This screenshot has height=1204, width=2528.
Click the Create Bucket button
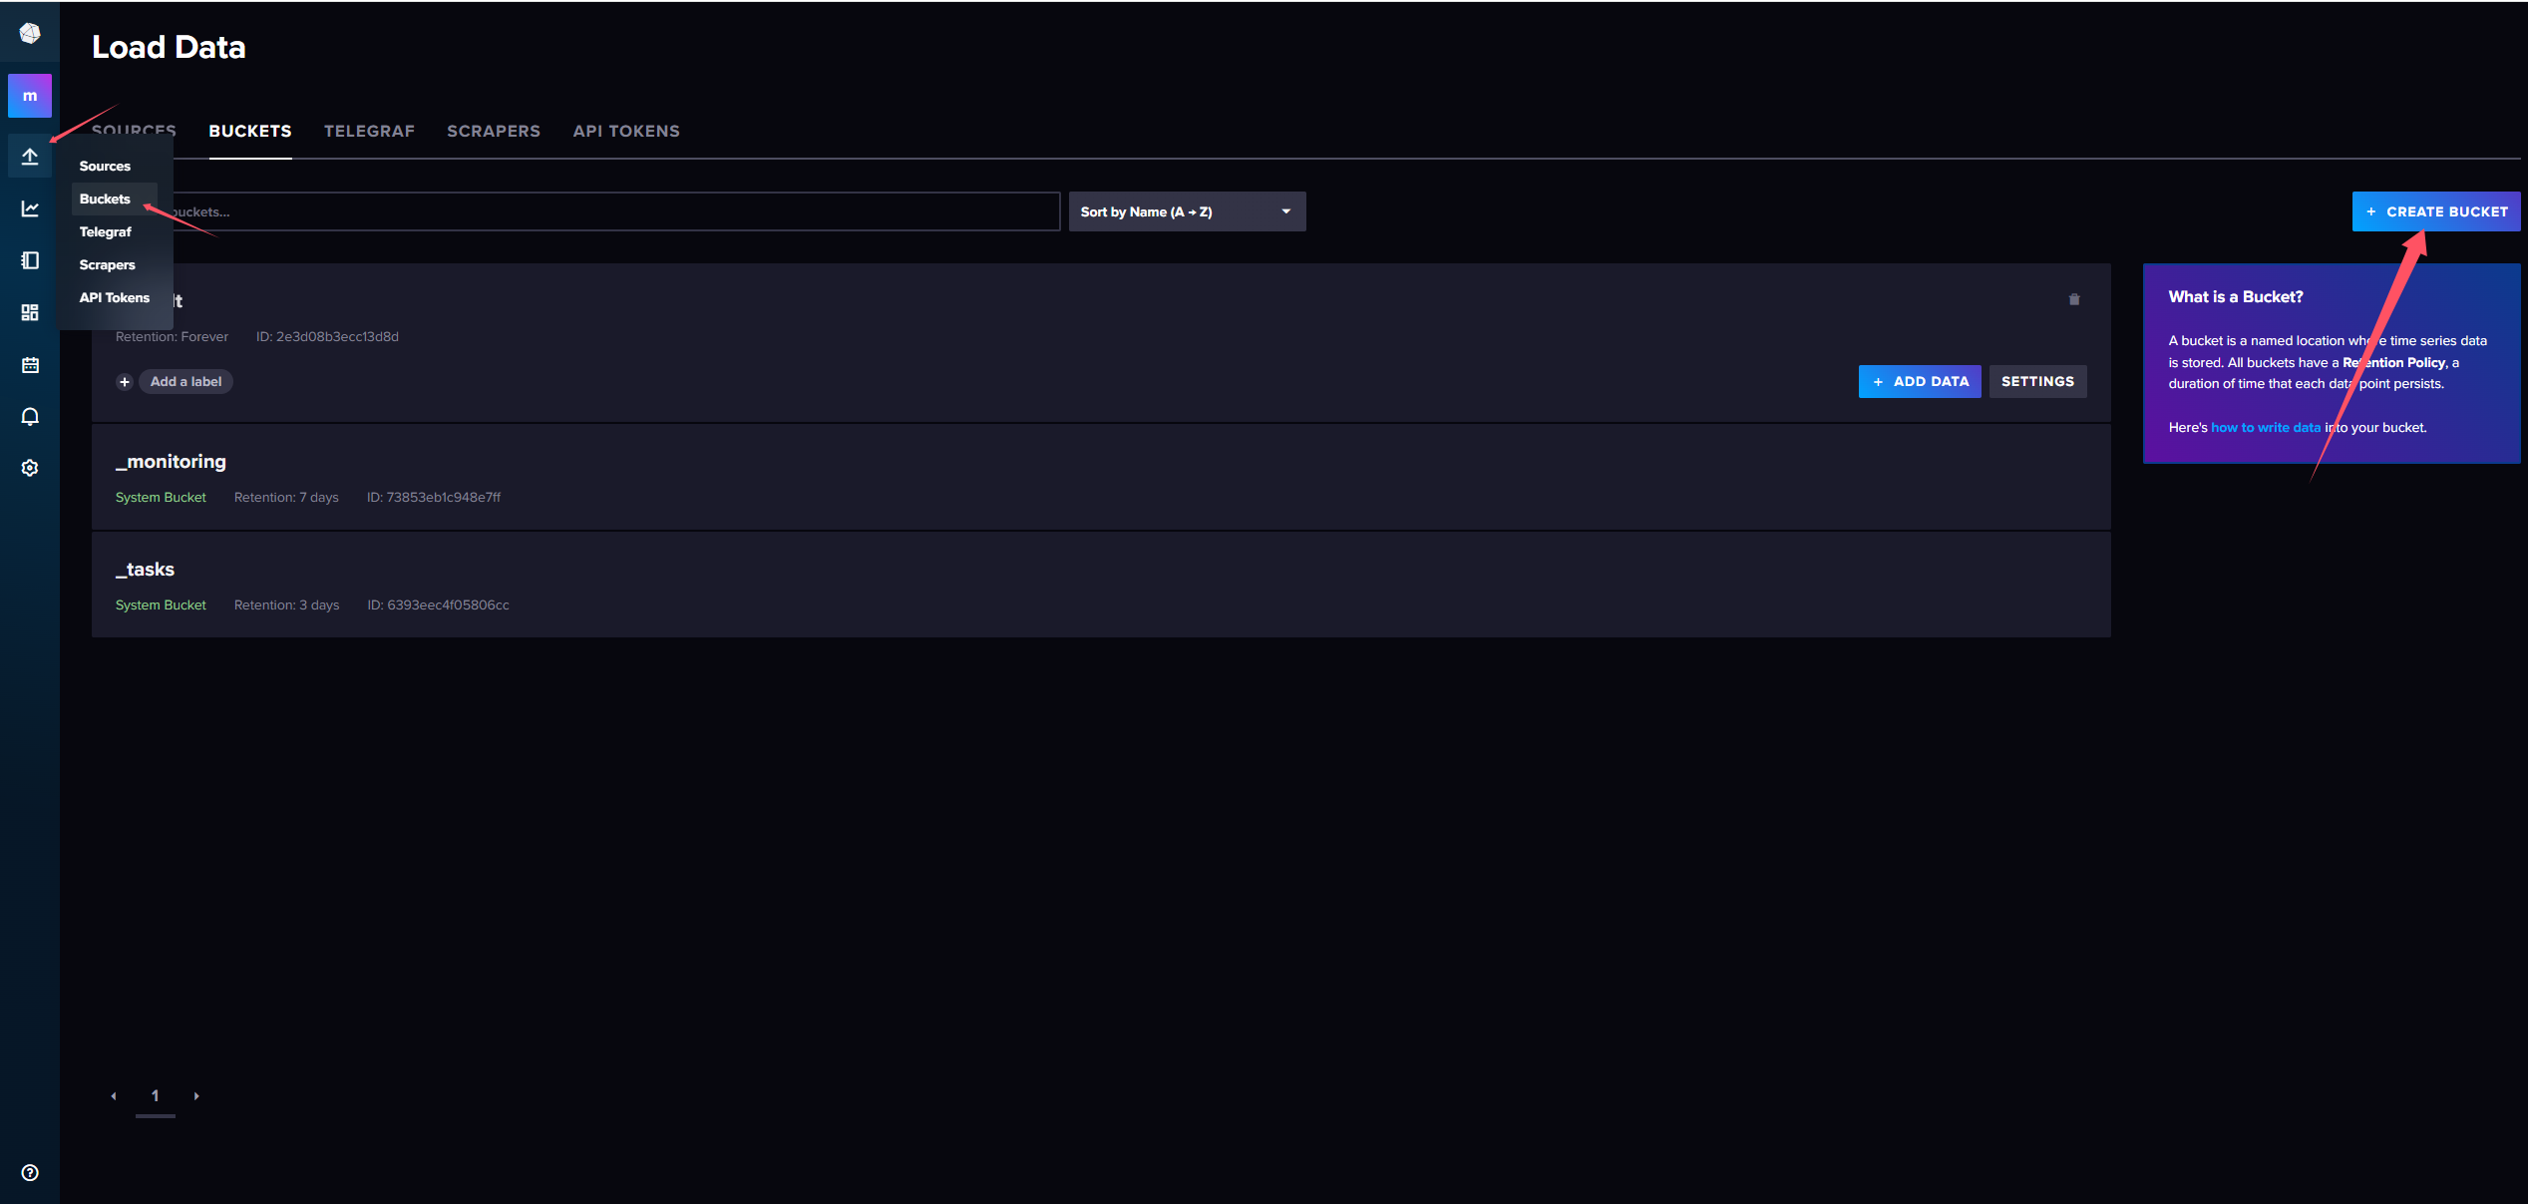point(2435,211)
